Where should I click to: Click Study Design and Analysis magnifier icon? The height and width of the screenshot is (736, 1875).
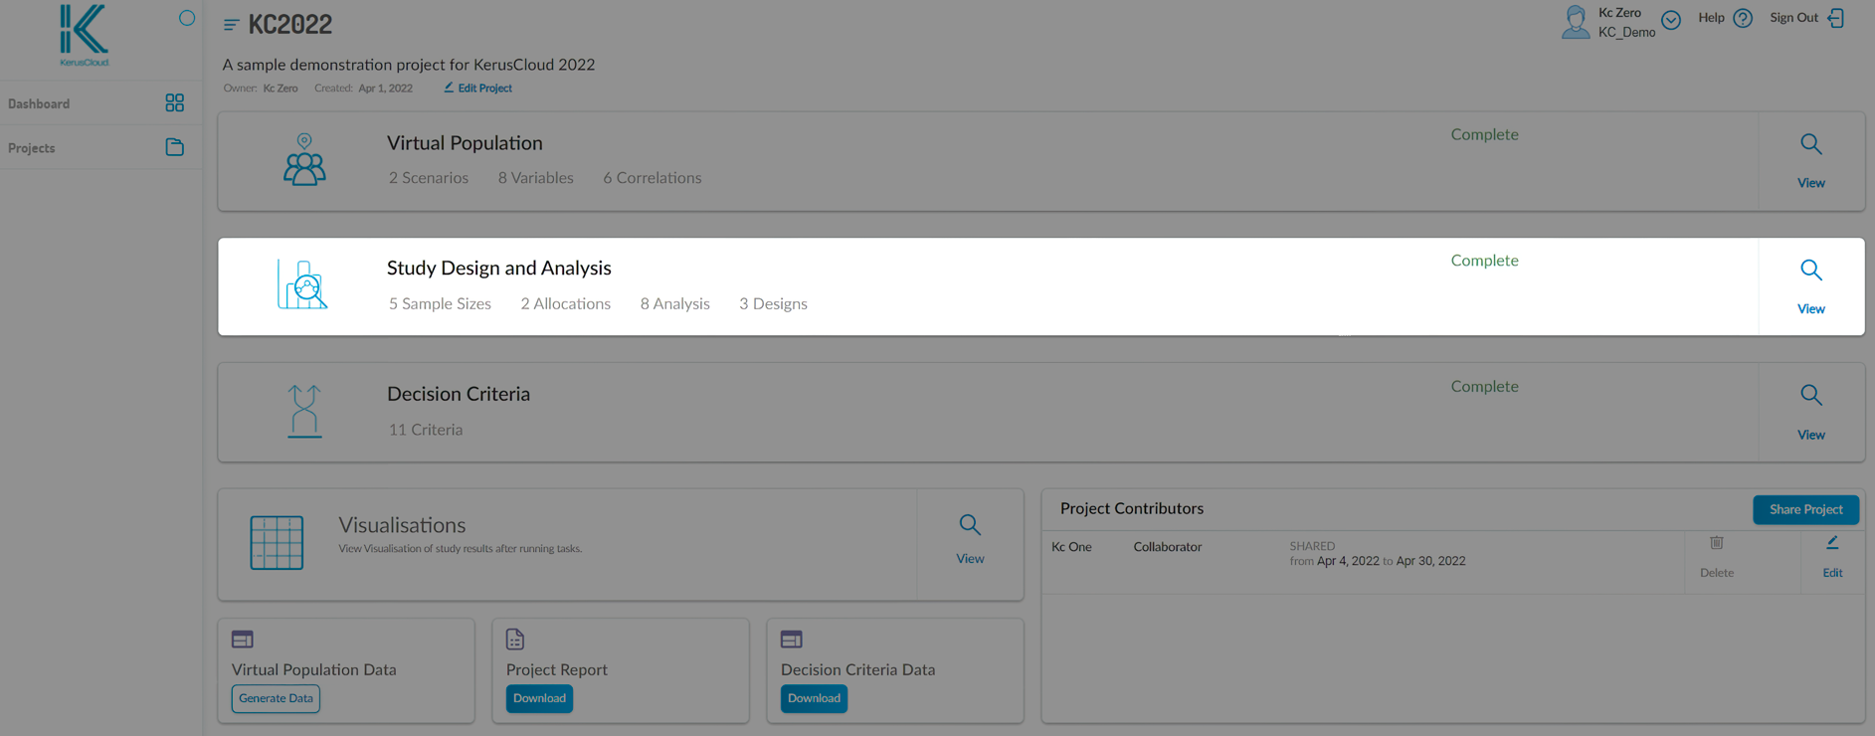point(1811,270)
